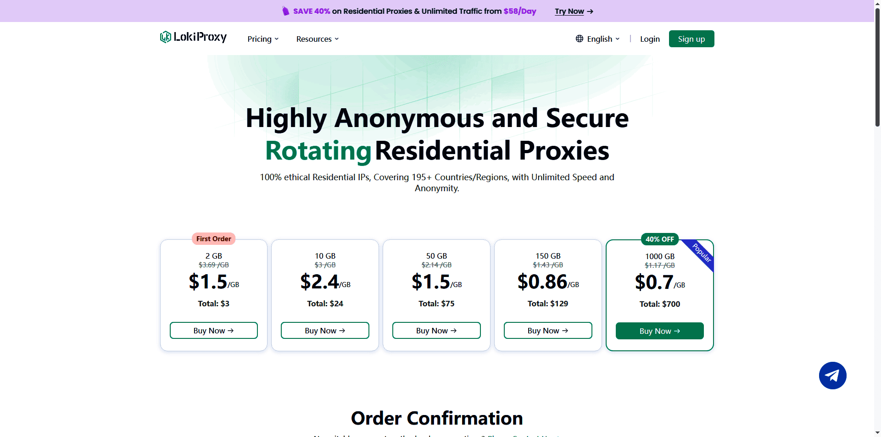Screen dimensions: 881x437
Task: Click the Try Now arrow icon
Action: pos(591,11)
